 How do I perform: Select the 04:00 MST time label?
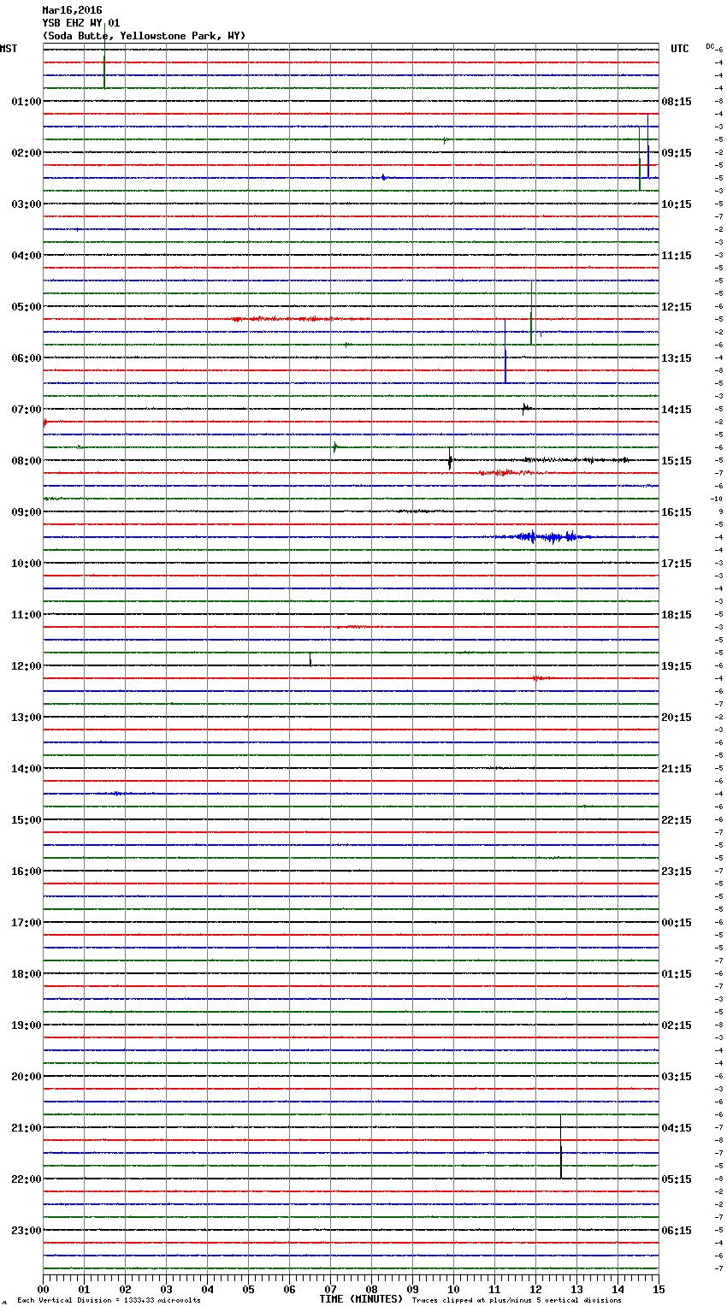point(27,256)
